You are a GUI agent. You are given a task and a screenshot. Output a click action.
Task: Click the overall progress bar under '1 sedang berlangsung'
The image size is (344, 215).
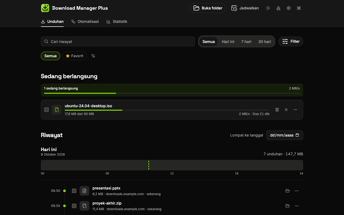coord(172,93)
